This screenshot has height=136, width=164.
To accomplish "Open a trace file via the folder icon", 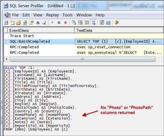I will [x=18, y=22].
